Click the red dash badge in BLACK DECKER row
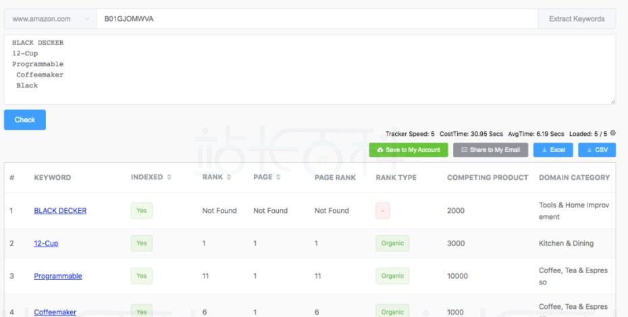 [x=382, y=211]
